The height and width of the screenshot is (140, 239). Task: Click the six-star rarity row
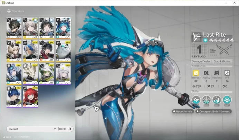click(221, 40)
